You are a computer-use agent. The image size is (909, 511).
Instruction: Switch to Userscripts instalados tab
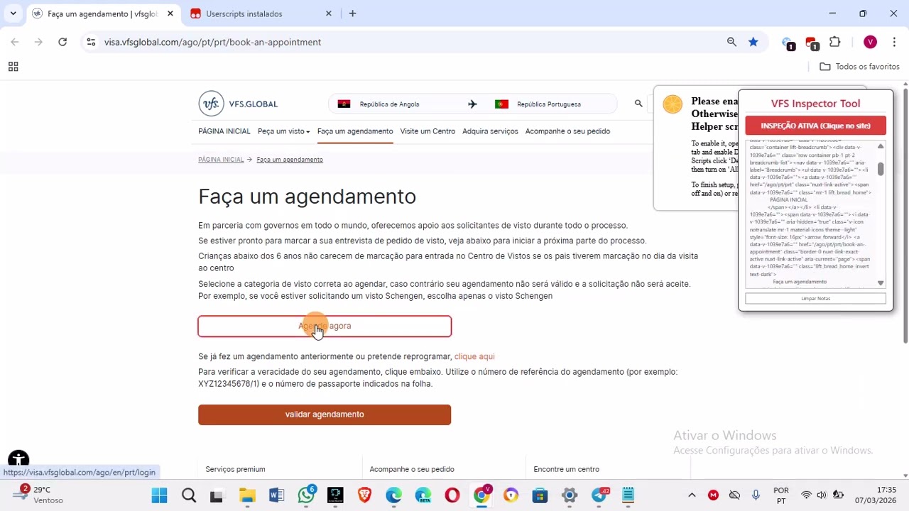(x=244, y=13)
